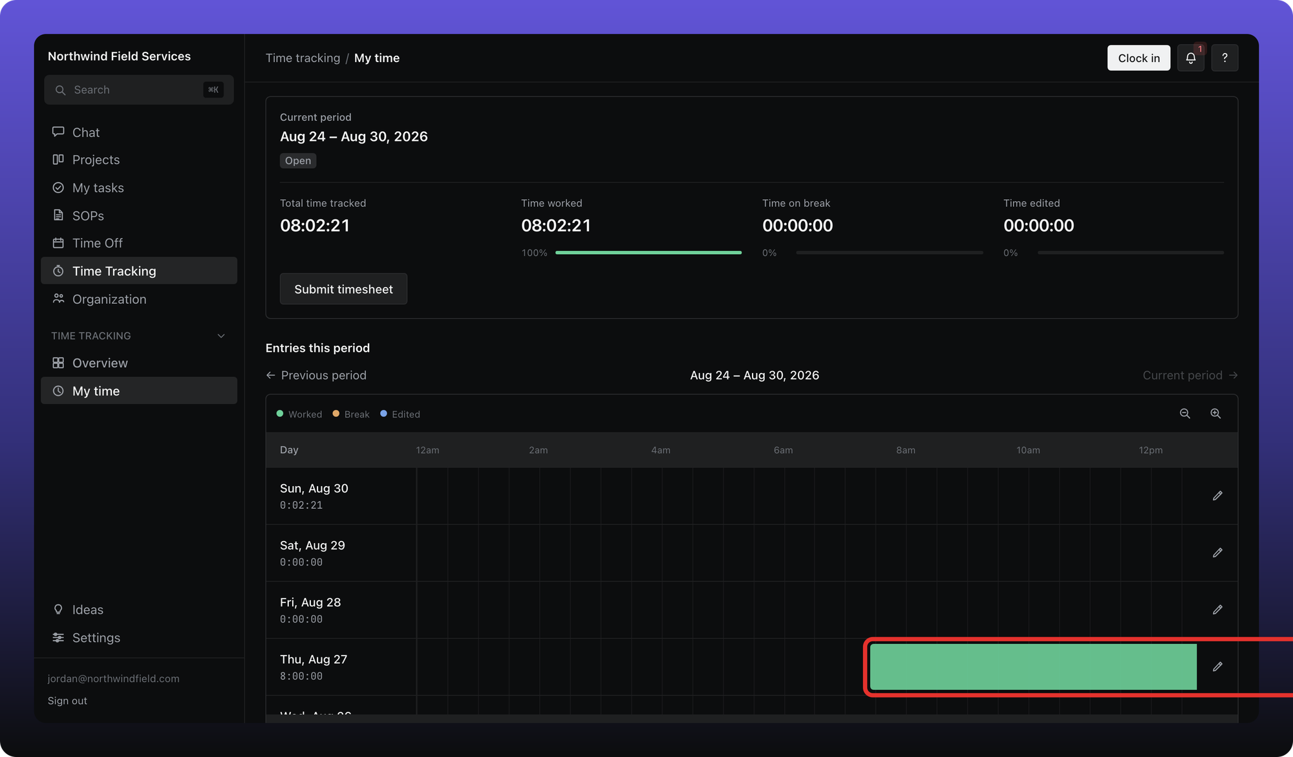Image resolution: width=1293 pixels, height=757 pixels.
Task: Open My tasks in the sidebar
Action: pyautogui.click(x=139, y=187)
